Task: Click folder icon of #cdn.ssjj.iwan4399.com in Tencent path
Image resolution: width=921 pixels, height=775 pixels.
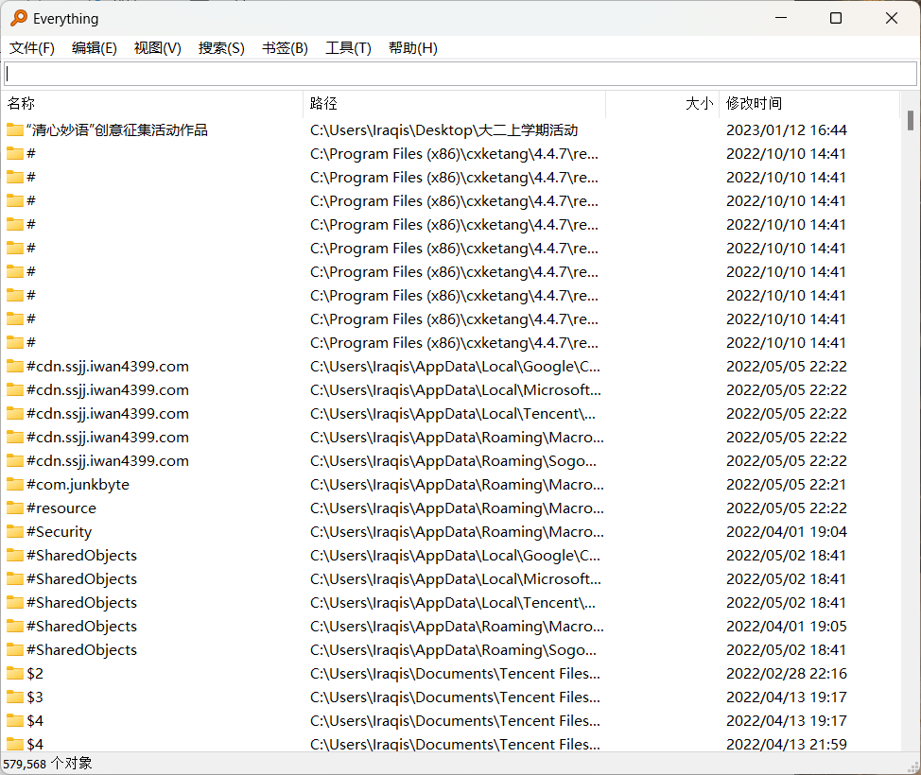Action: (15, 413)
